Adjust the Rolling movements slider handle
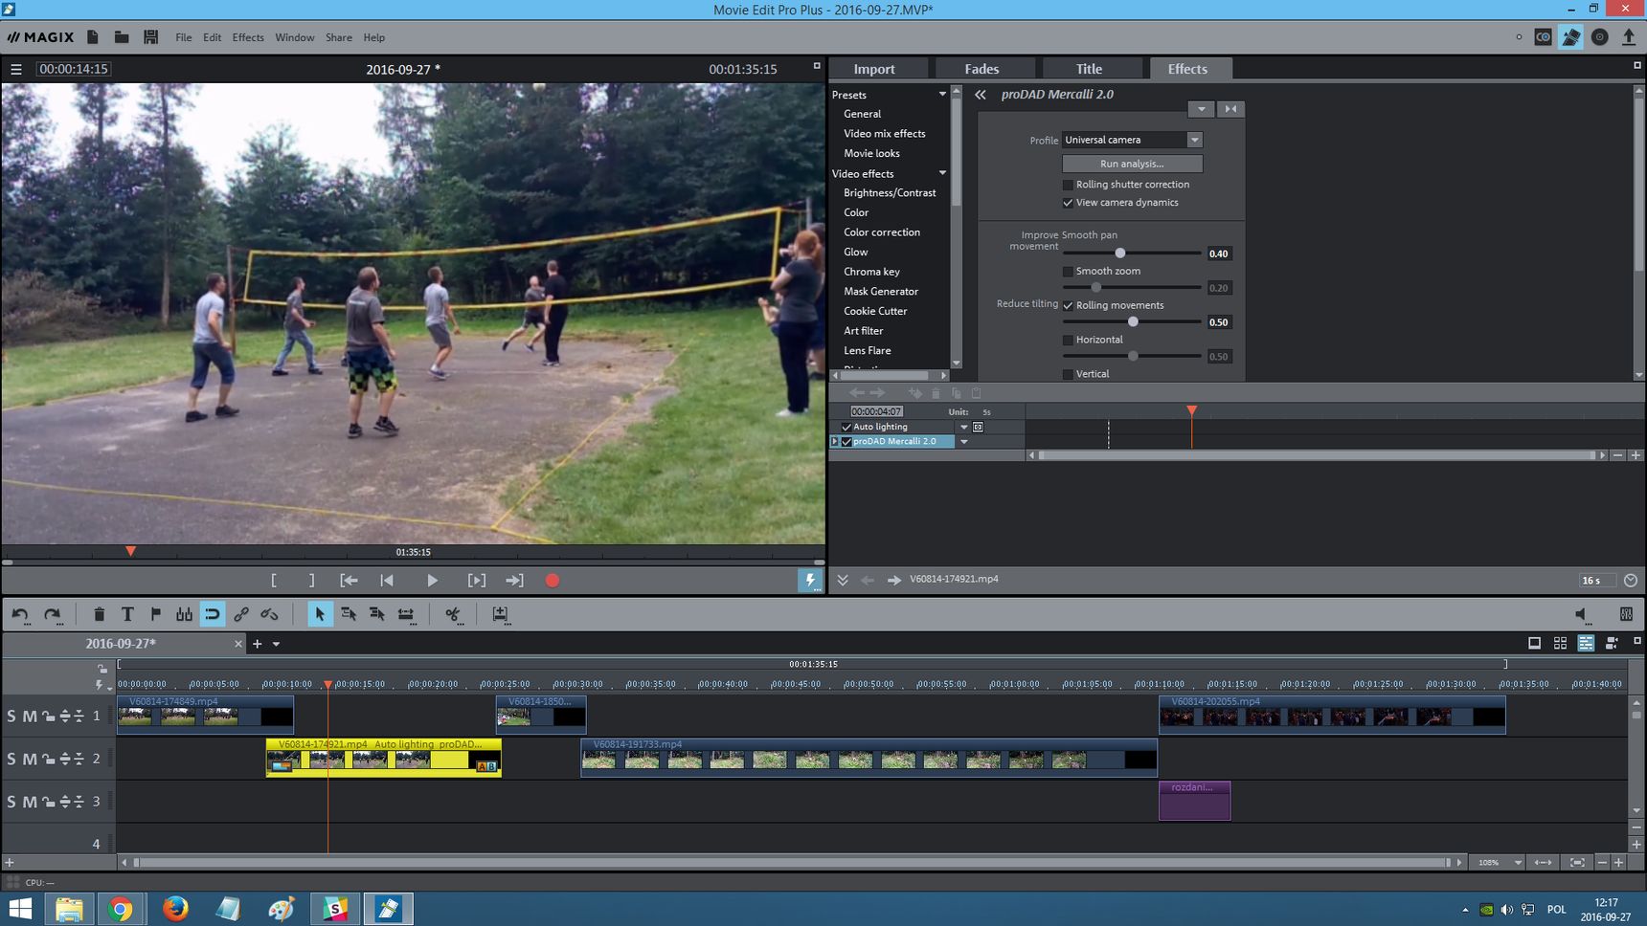 [1133, 322]
